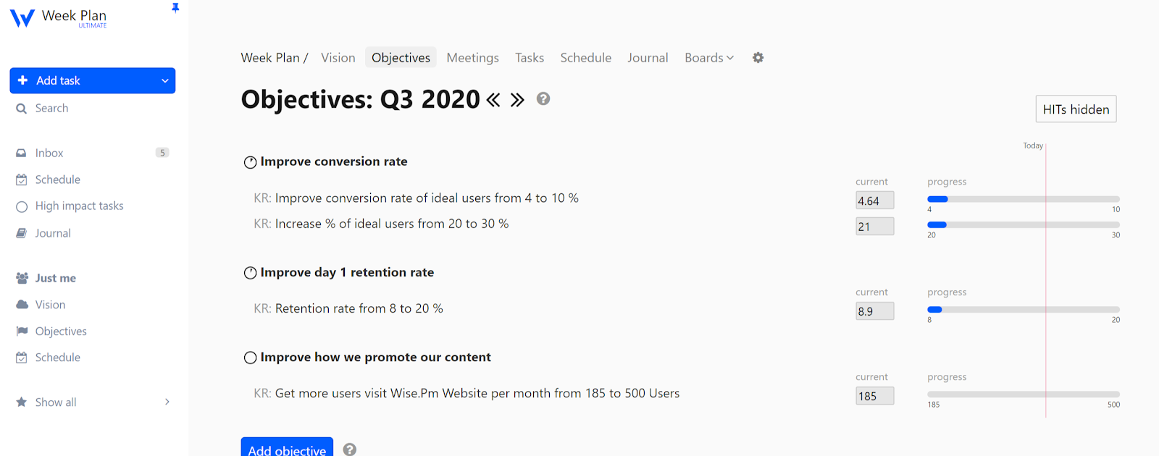Toggle status circle for Improve conversion rate
The image size is (1159, 456).
[x=250, y=162]
